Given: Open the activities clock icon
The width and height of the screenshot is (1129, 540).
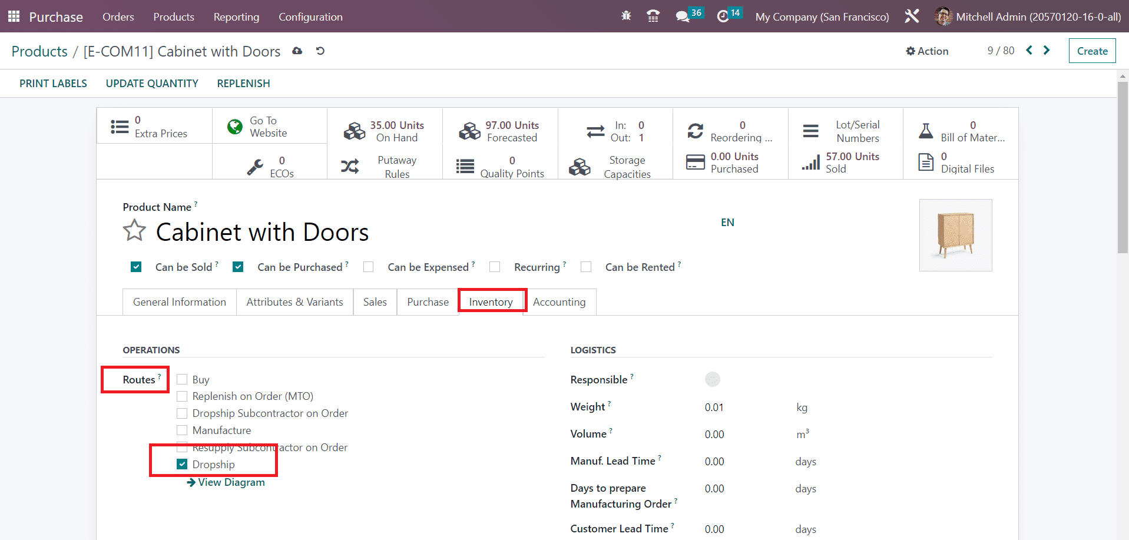Looking at the screenshot, I should coord(723,16).
